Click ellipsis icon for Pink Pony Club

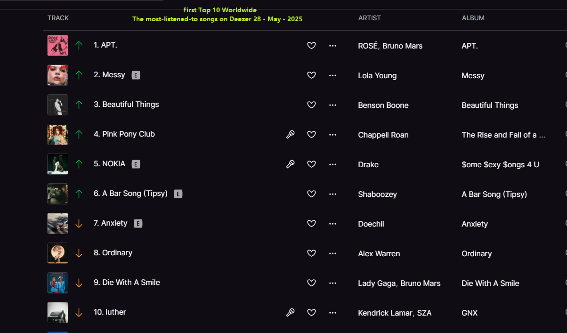332,135
